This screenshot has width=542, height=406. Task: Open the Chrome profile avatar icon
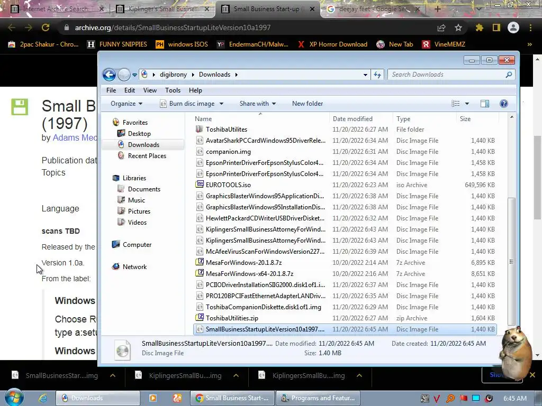tap(513, 27)
